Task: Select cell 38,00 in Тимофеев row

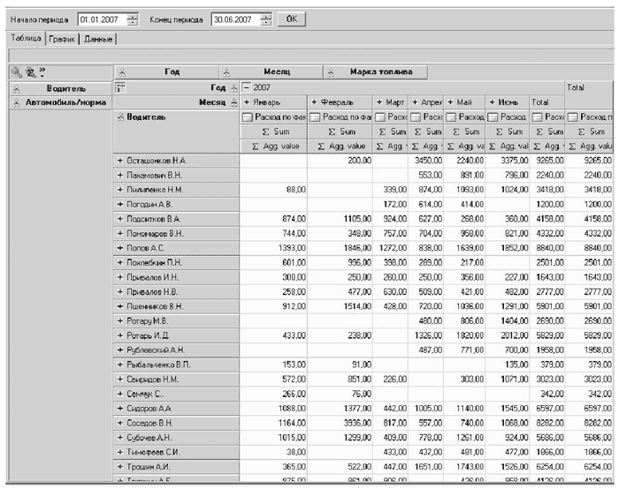Action: click(273, 452)
